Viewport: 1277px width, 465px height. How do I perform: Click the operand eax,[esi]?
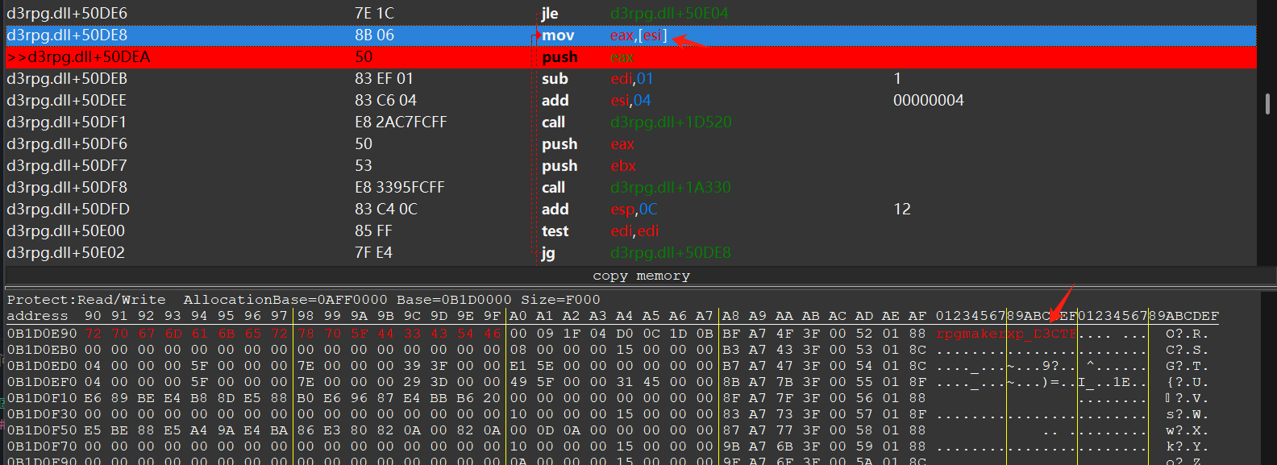(638, 35)
